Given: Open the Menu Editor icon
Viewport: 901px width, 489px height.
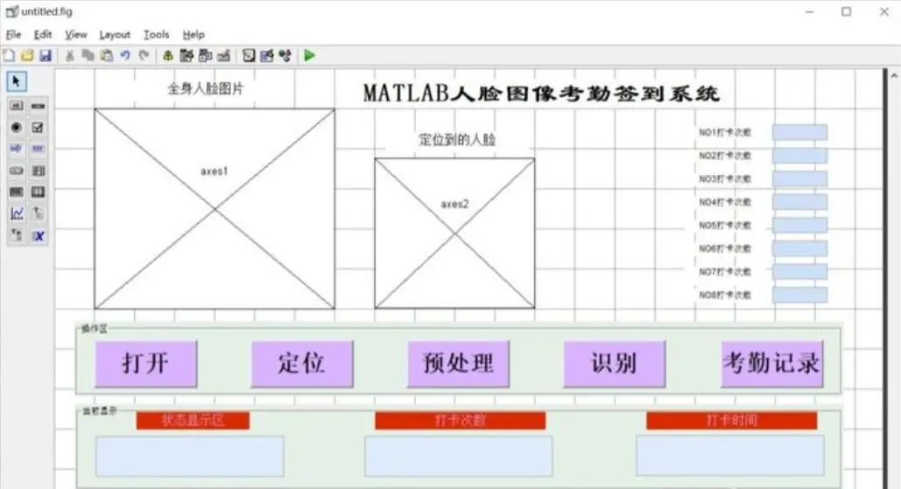Looking at the screenshot, I should pyautogui.click(x=187, y=56).
